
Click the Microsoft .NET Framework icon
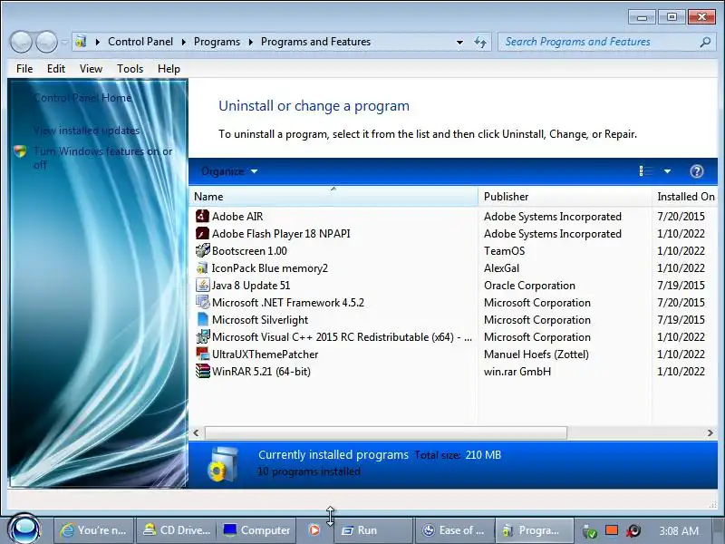(202, 302)
